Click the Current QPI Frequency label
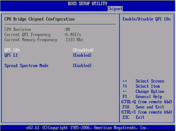The height and width of the screenshot is (131, 176). tap(27, 35)
